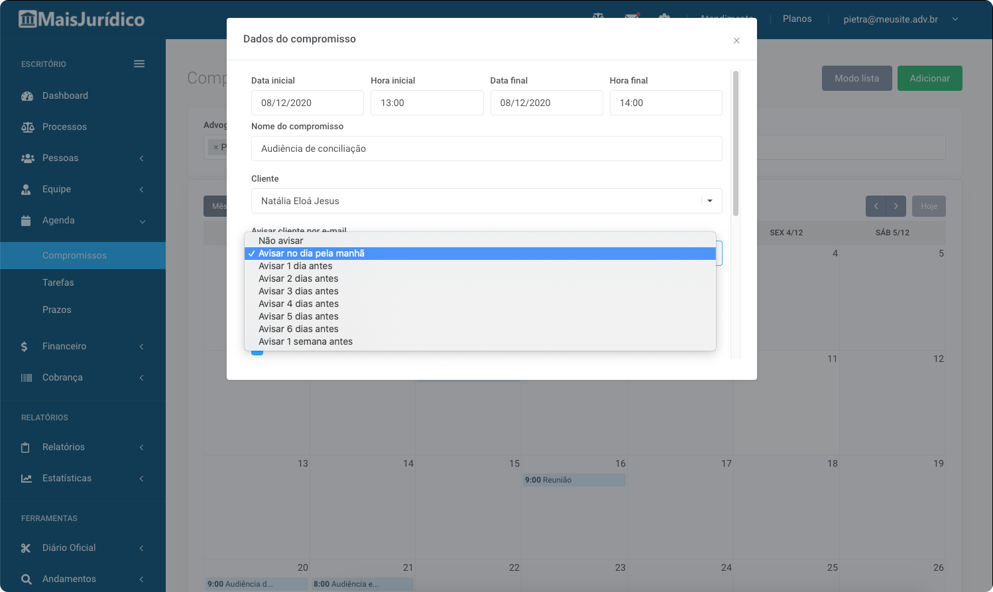Image resolution: width=993 pixels, height=592 pixels.
Task: Close the Dados do compromisso dialog
Action: [x=736, y=41]
